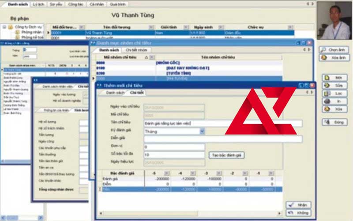Switch to the Cá nhân tab
Screen dimensions: 353x221
pos(97,4)
